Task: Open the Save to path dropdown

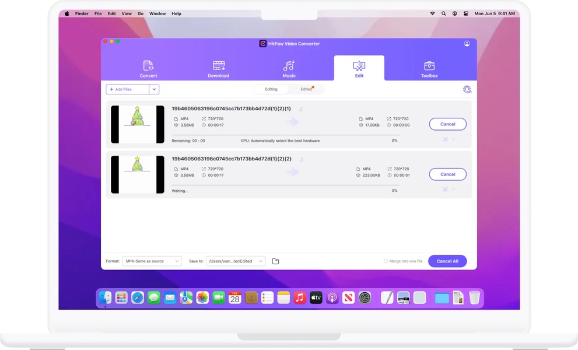Action: (236, 261)
